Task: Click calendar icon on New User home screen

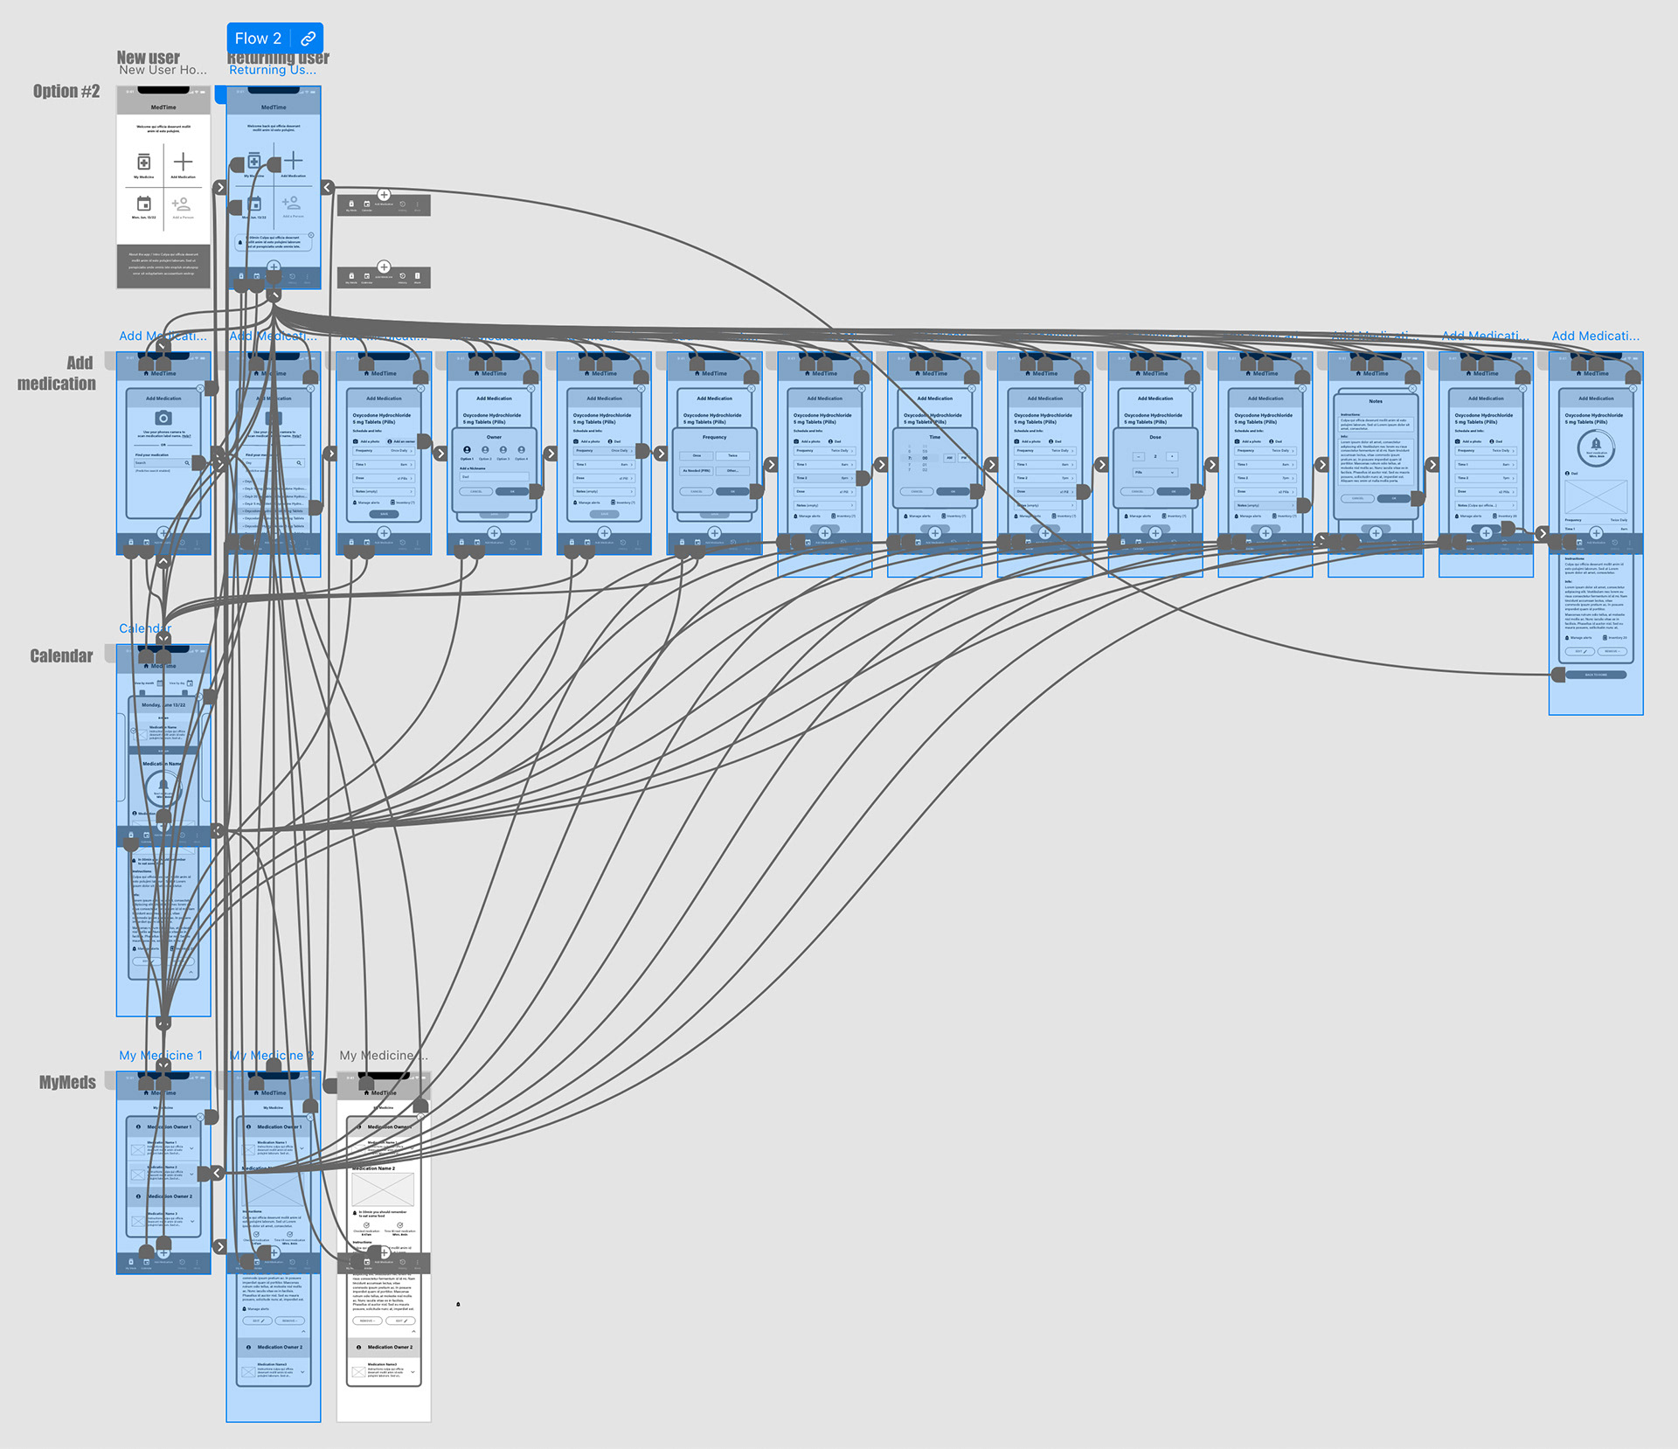Action: pos(144,204)
